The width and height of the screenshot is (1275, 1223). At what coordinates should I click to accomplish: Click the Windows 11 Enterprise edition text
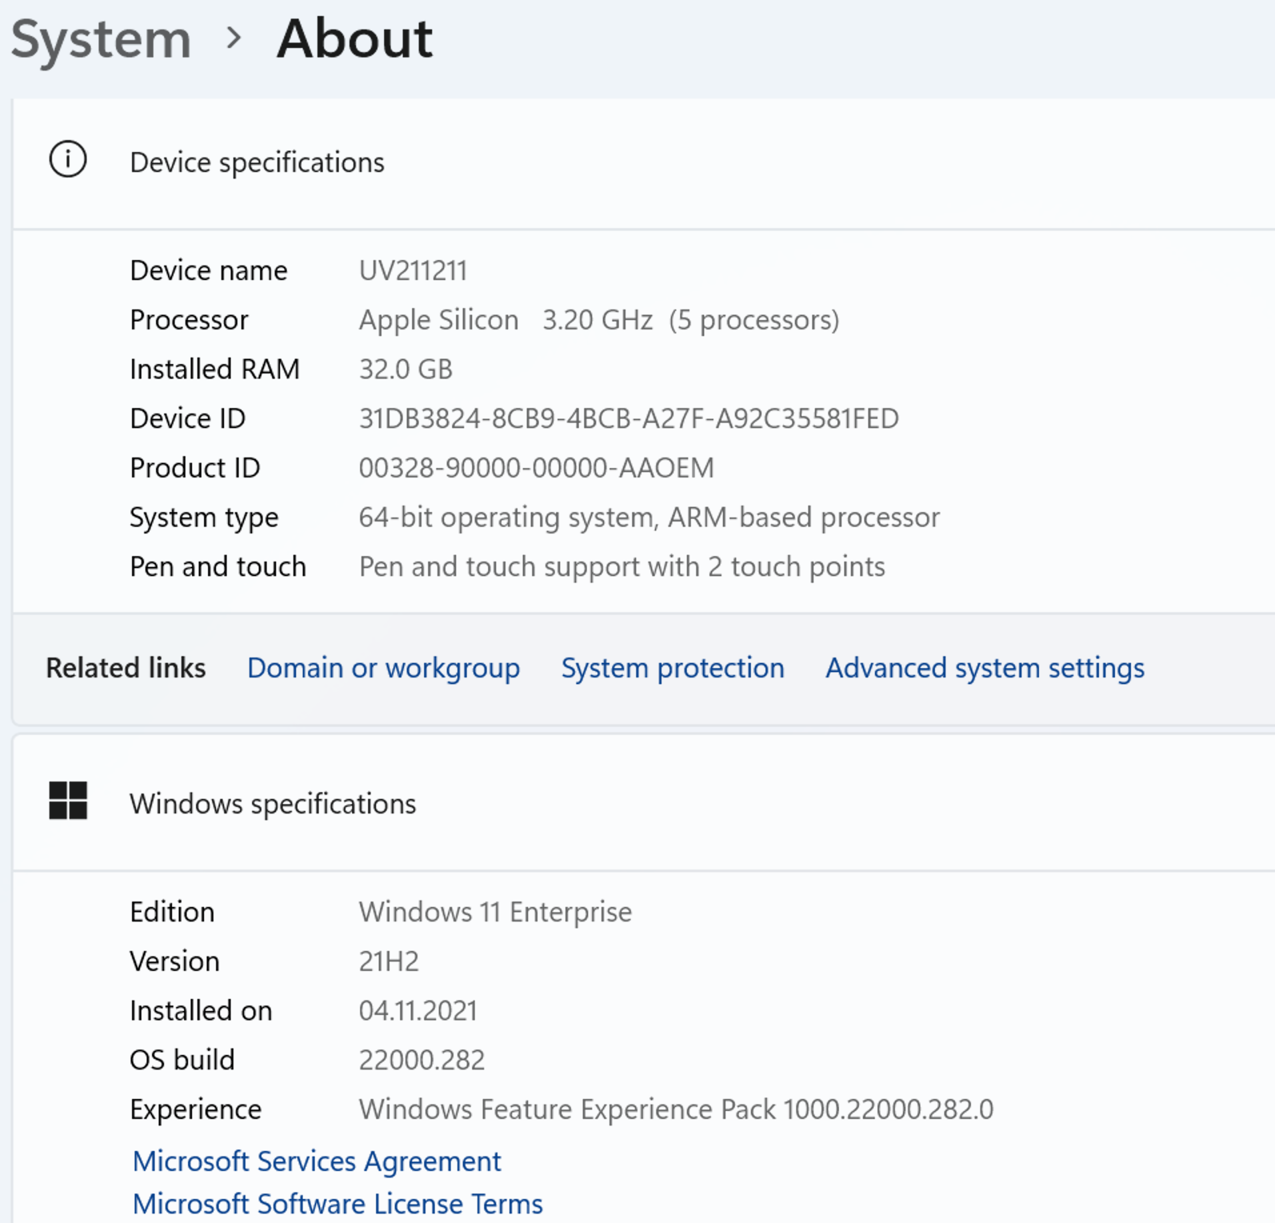[x=495, y=912]
